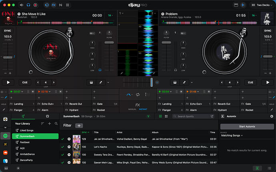Expand the crossfader options chevron
Image resolution: width=276 pixels, height=172 pixels.
(x=157, y=82)
